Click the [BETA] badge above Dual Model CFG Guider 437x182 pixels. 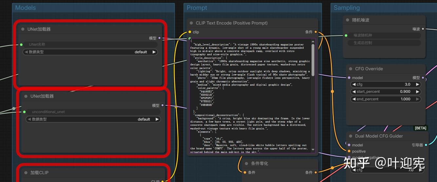click(x=421, y=128)
